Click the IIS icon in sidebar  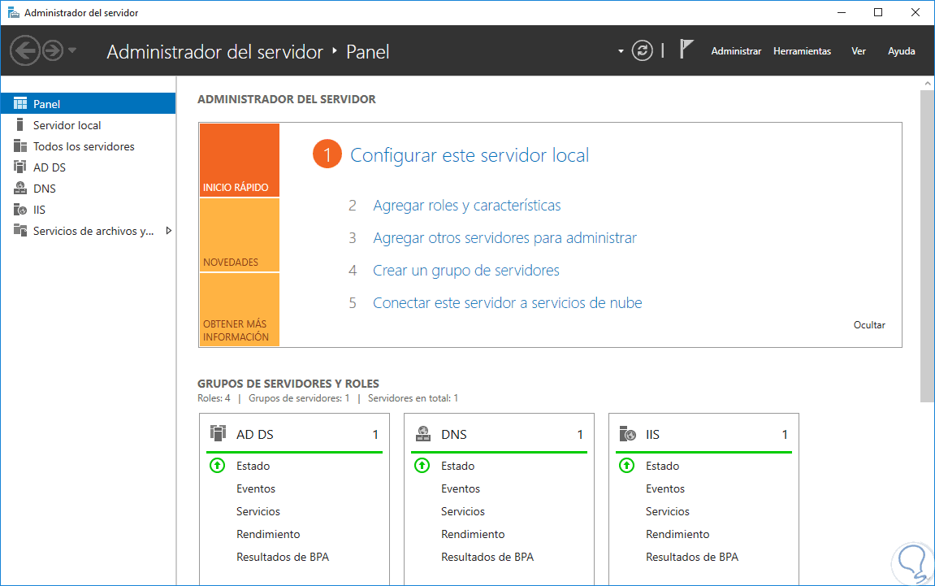coord(20,210)
